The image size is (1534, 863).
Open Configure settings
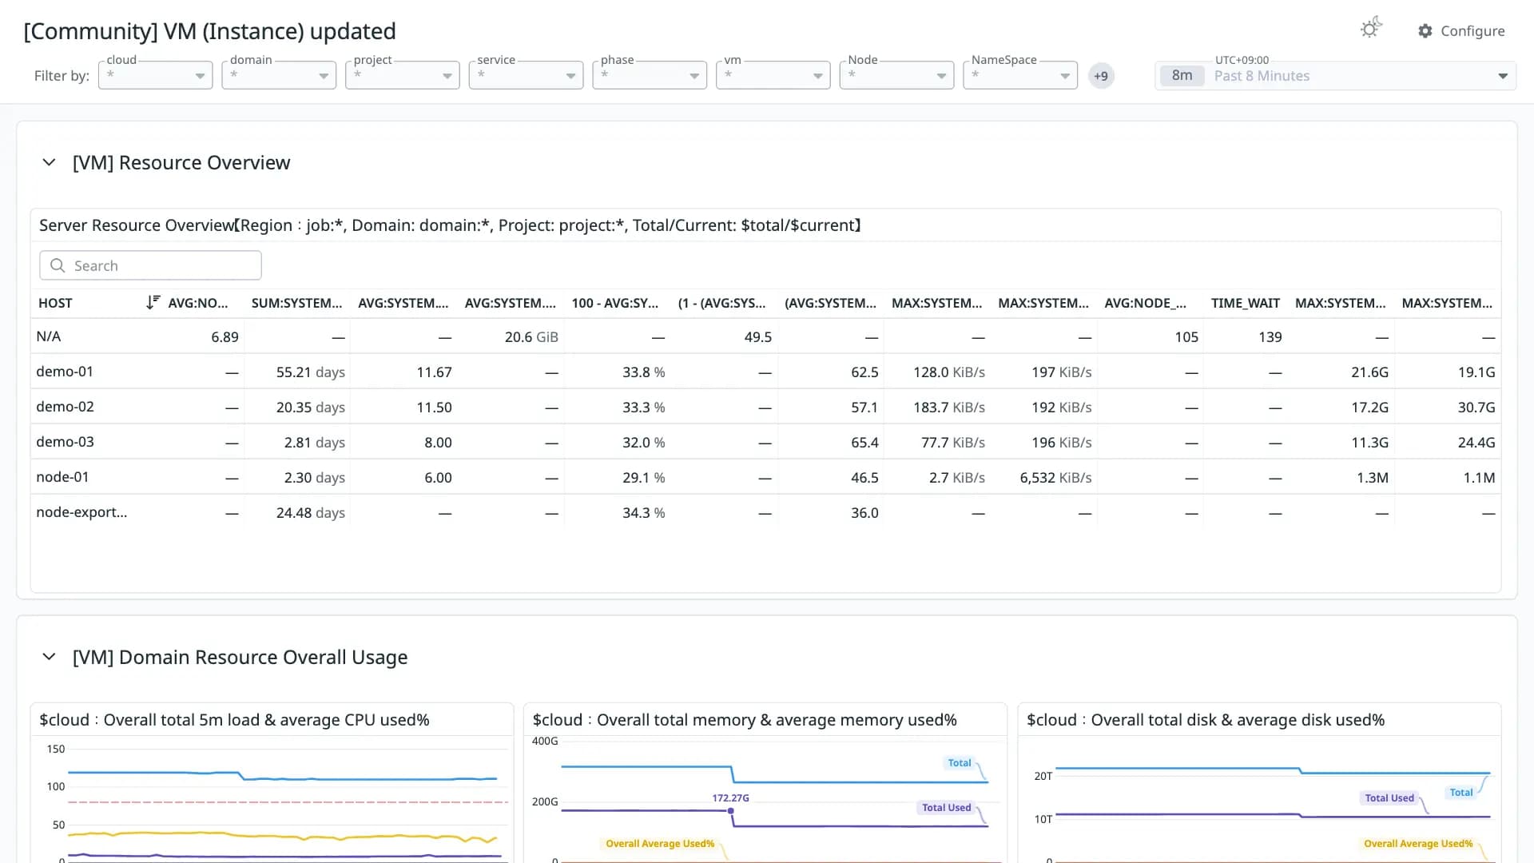click(x=1461, y=31)
